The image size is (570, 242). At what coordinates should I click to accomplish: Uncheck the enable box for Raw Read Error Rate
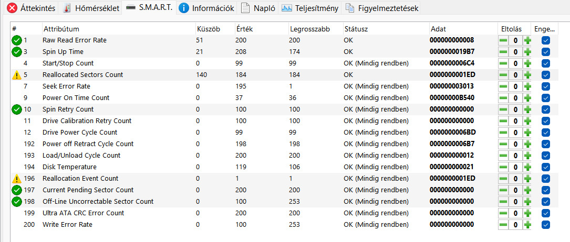point(545,40)
